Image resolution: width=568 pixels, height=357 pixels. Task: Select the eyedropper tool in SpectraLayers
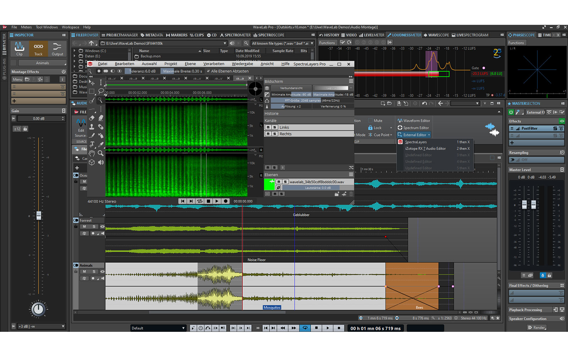[101, 144]
